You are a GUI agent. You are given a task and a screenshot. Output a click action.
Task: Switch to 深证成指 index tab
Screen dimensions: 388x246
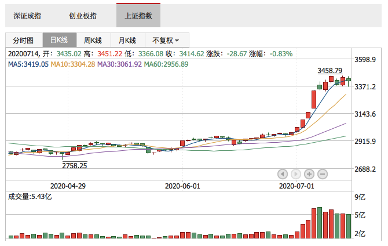point(27,16)
